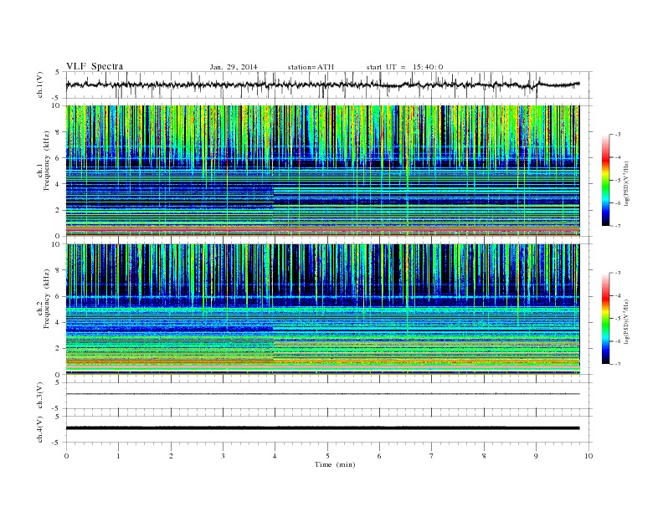Click the top "ch.1(V)" waveform axis label
Image resolution: width=663 pixels, height=512 pixels.
(x=40, y=84)
